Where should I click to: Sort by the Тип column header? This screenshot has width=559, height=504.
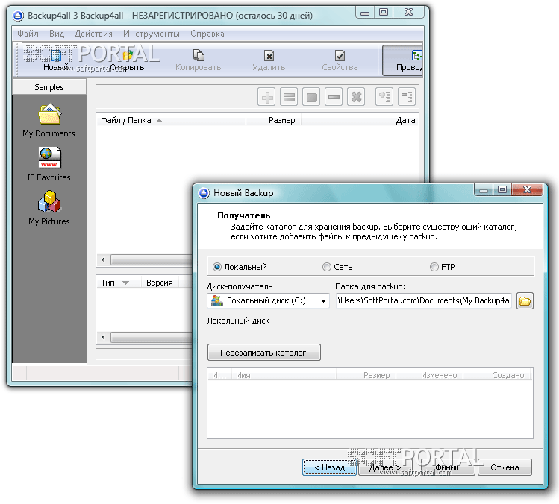coord(119,283)
